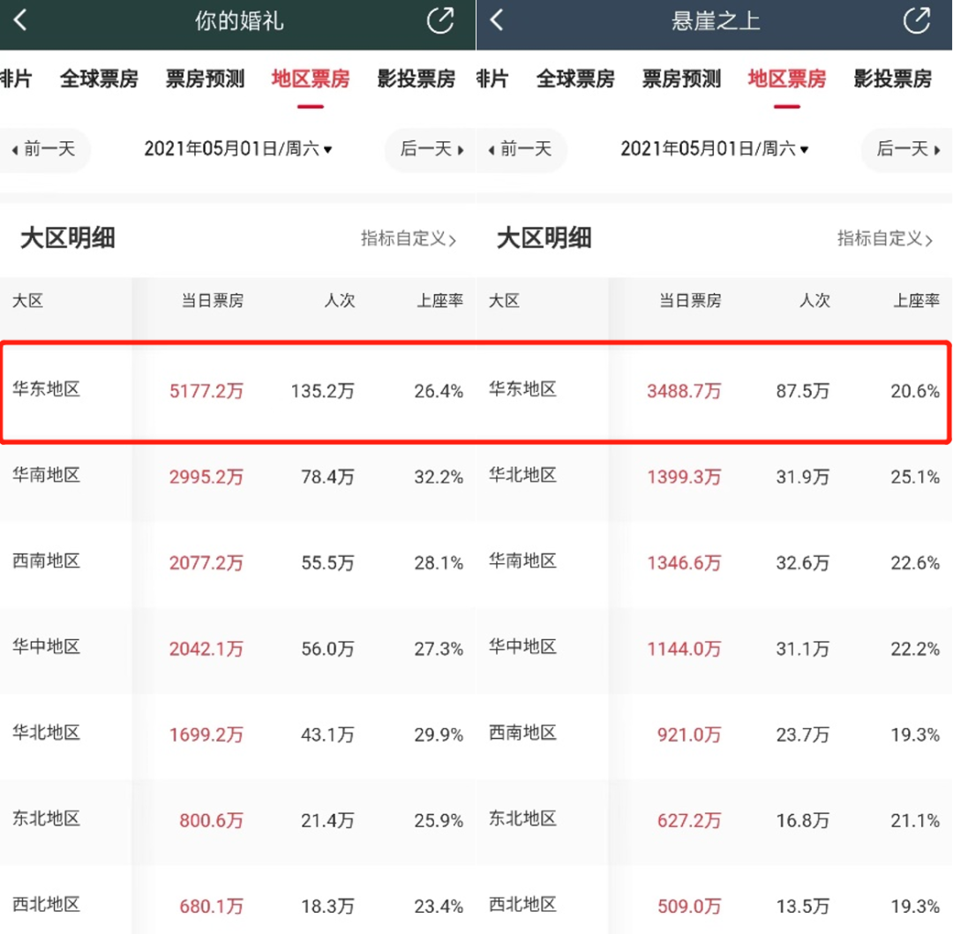953x934 pixels.
Task: Go to 后一天 in 你的婚礼 panel
Action: click(x=431, y=149)
